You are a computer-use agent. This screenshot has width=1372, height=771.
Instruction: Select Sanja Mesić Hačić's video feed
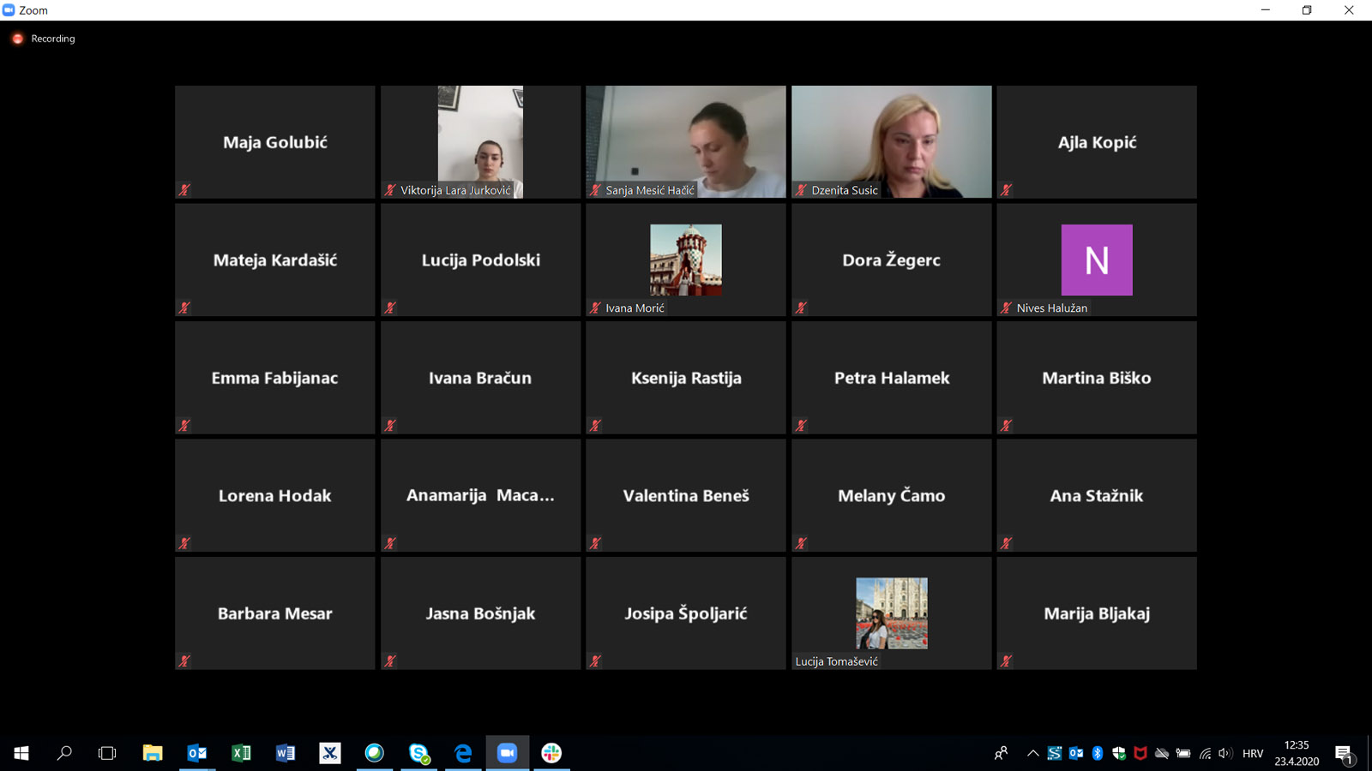686,141
